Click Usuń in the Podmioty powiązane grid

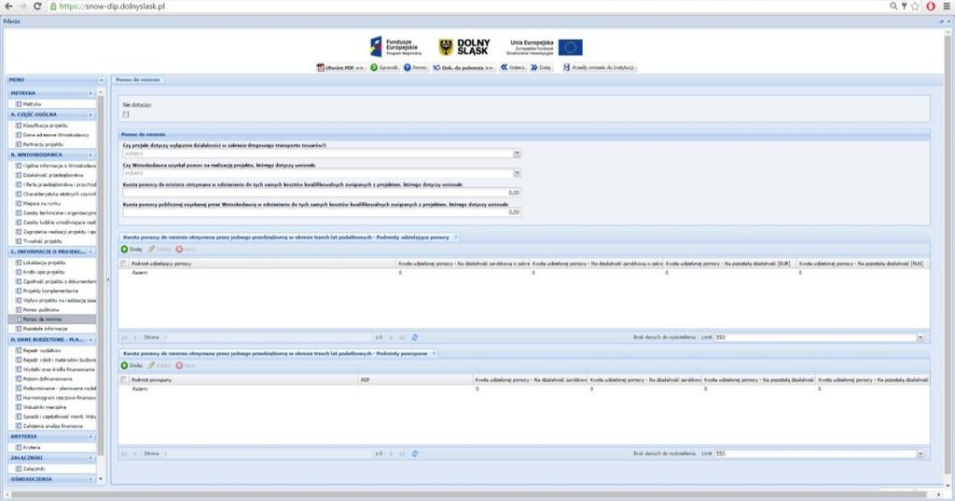pyautogui.click(x=186, y=365)
